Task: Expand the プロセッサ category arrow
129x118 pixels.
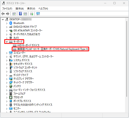Action: [x=7, y=98]
